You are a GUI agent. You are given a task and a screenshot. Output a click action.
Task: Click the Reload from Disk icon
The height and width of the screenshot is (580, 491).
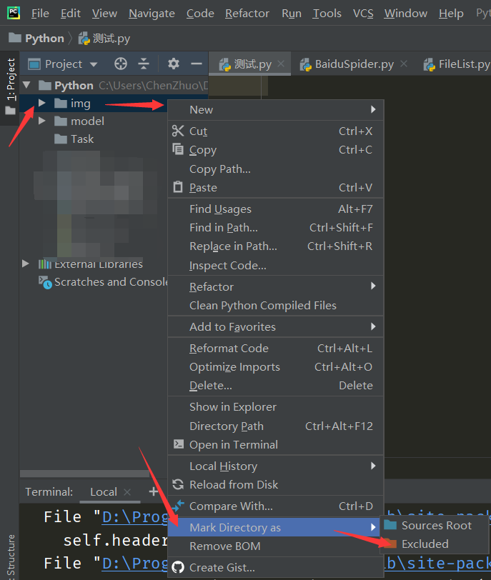(178, 484)
